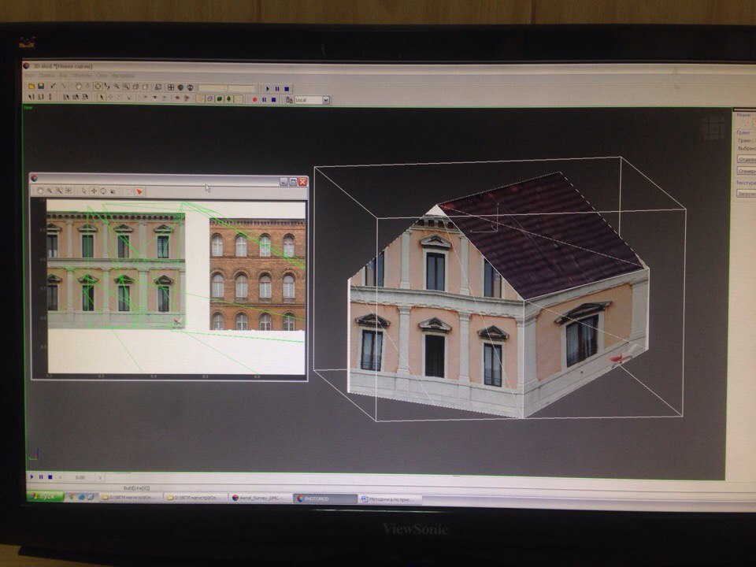Click the red arrow icon in the texture window toolbar
The height and width of the screenshot is (567, 756).
[x=139, y=191]
